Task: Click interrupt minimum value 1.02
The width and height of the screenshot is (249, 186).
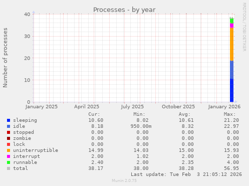Action: coord(142,156)
